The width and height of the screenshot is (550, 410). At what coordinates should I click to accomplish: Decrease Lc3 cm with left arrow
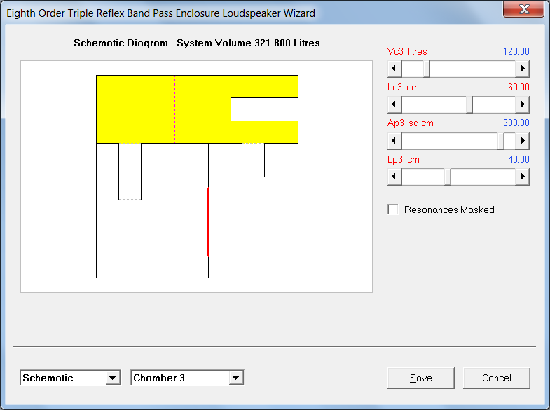click(394, 104)
